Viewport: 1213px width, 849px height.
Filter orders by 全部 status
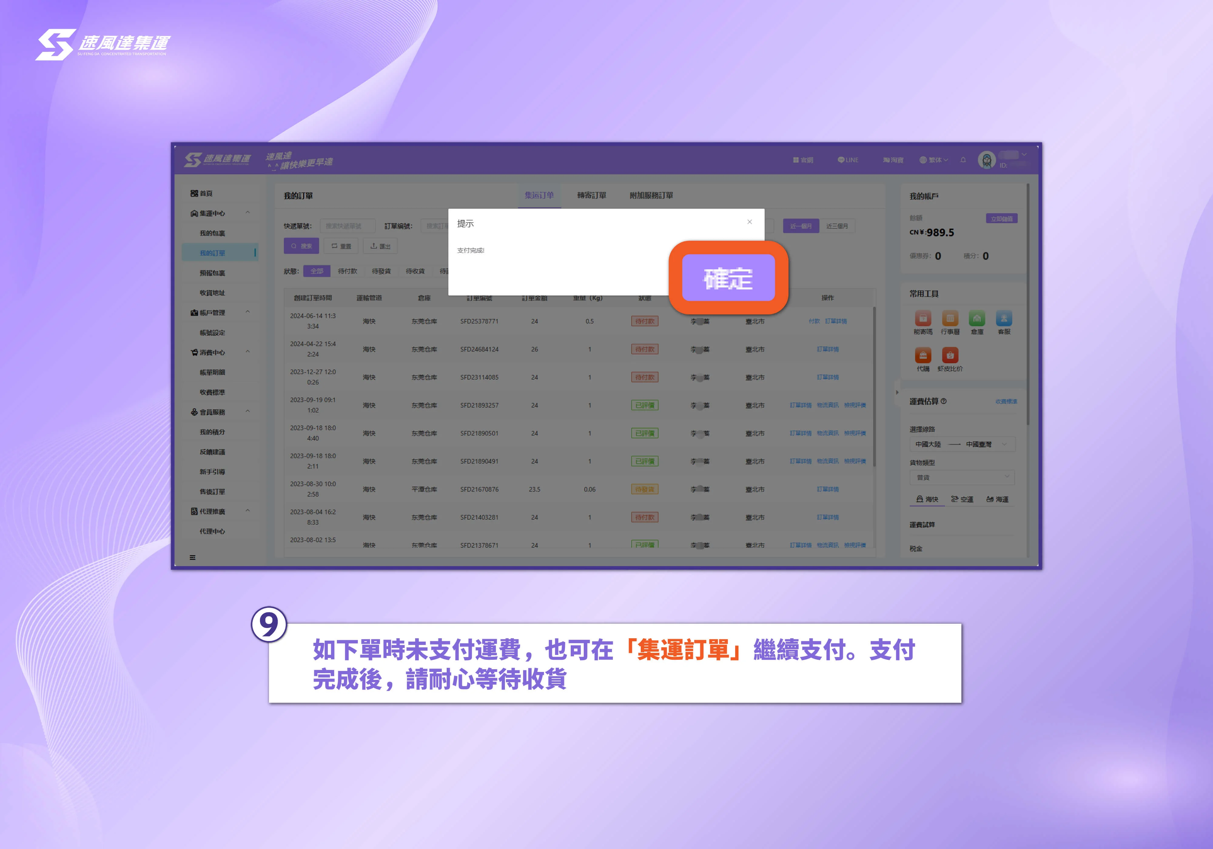pyautogui.click(x=317, y=271)
